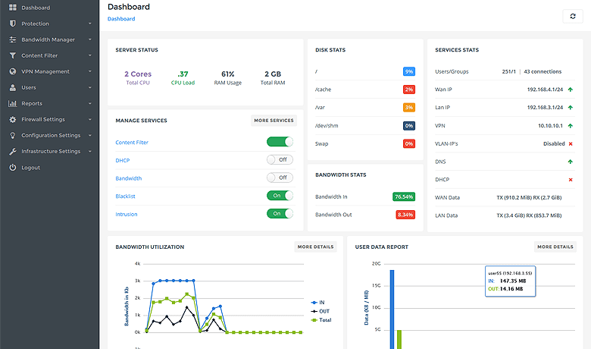Viewport: 591px width, 349px height.
Task: Click the refresh icon button at top right
Action: coord(573,16)
